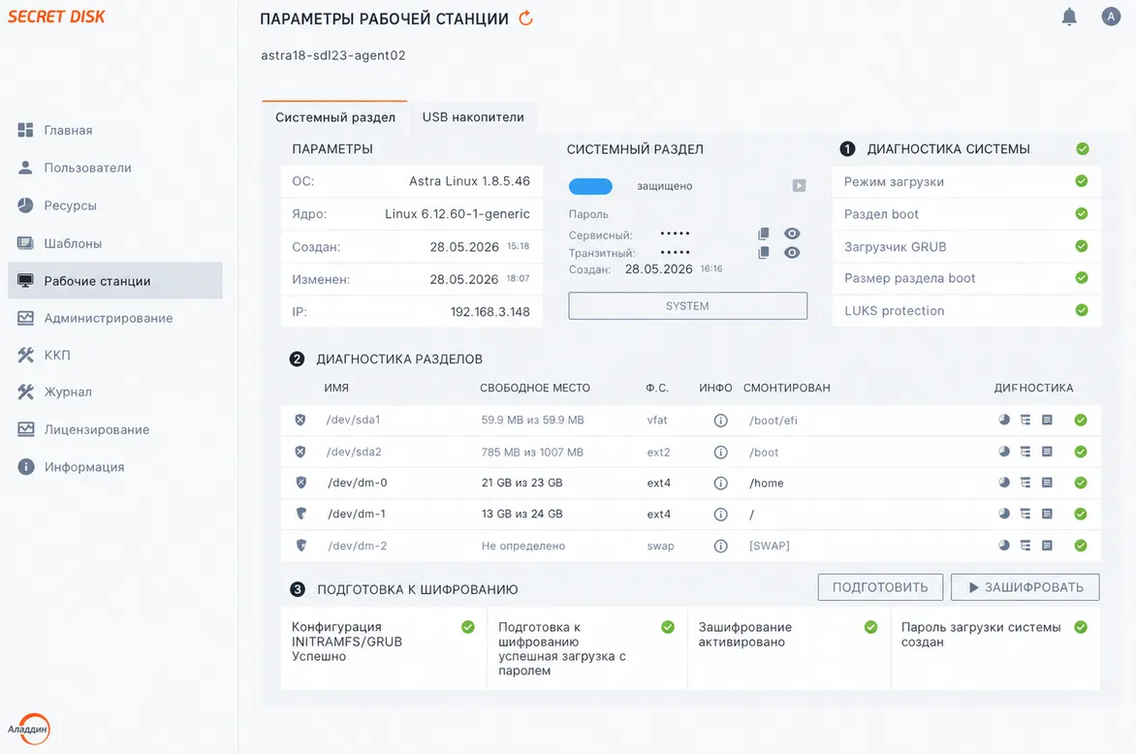Click the play icon beside защищено
1136x754 pixels.
pos(799,185)
